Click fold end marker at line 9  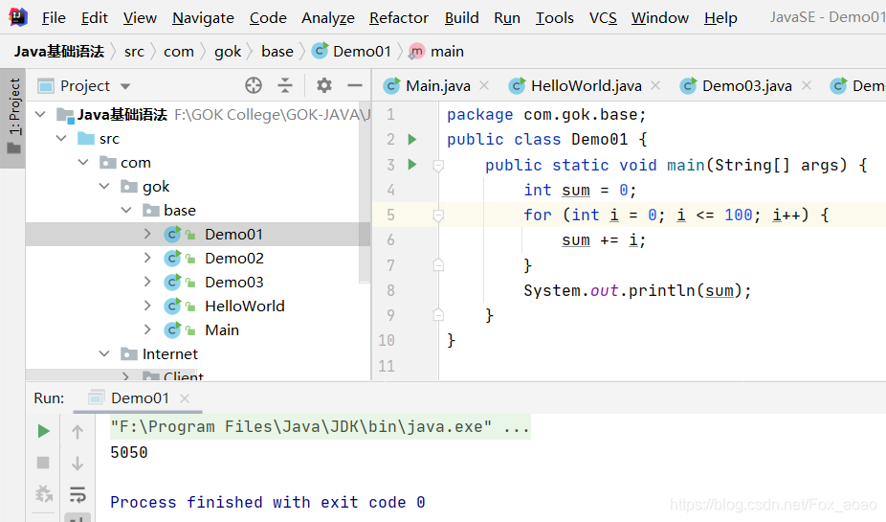[x=438, y=314]
